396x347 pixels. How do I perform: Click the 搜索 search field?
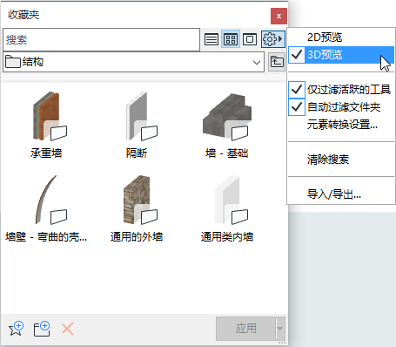pyautogui.click(x=101, y=40)
